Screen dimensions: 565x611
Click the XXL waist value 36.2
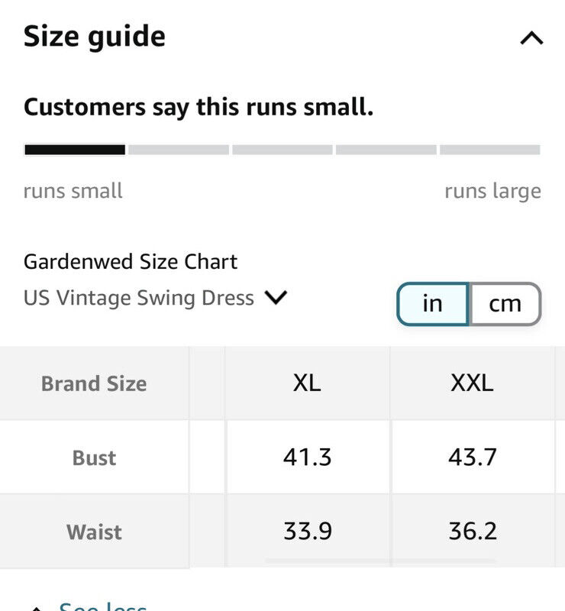[x=472, y=531]
